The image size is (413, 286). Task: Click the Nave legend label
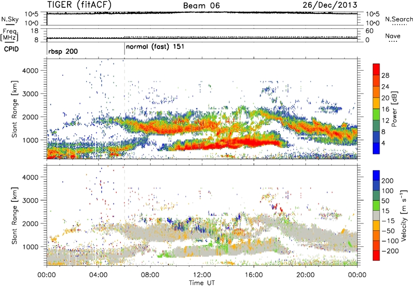click(x=393, y=36)
